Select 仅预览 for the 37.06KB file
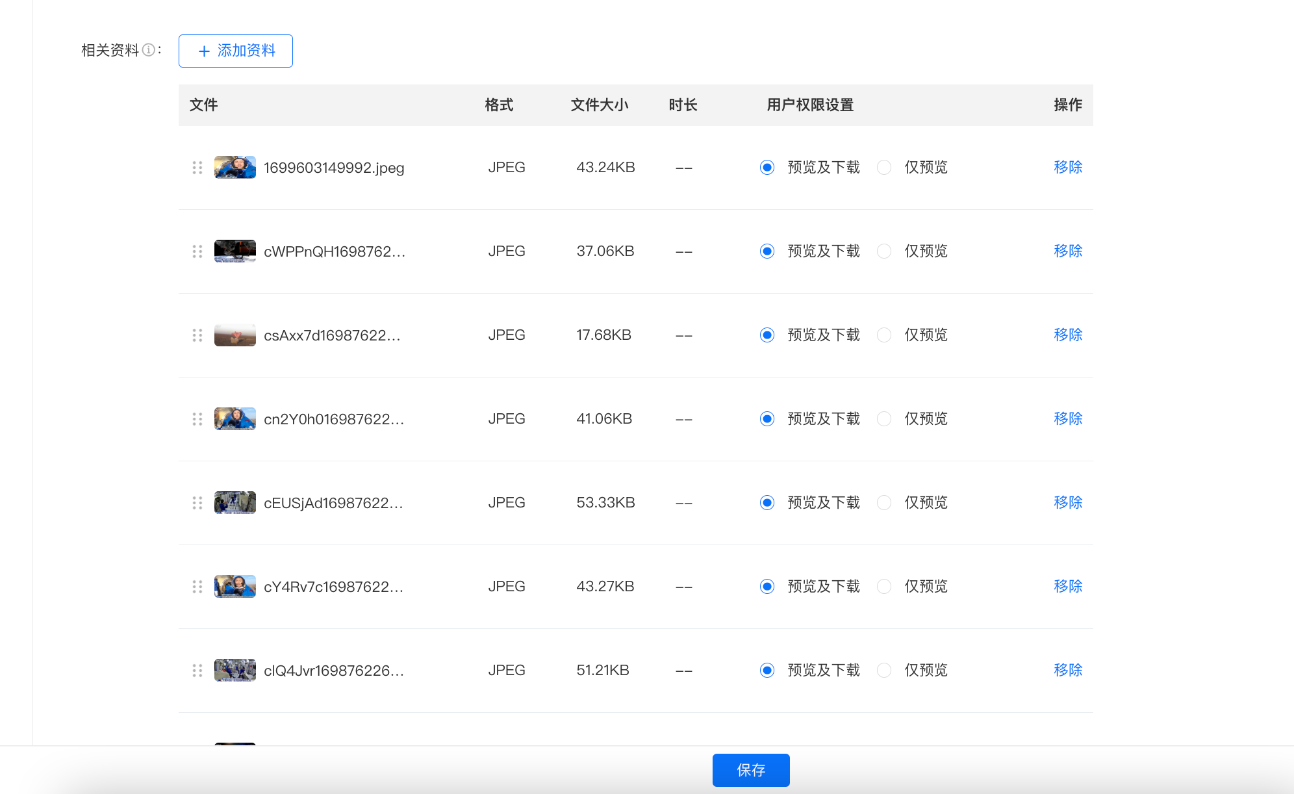Image resolution: width=1294 pixels, height=794 pixels. [x=883, y=251]
